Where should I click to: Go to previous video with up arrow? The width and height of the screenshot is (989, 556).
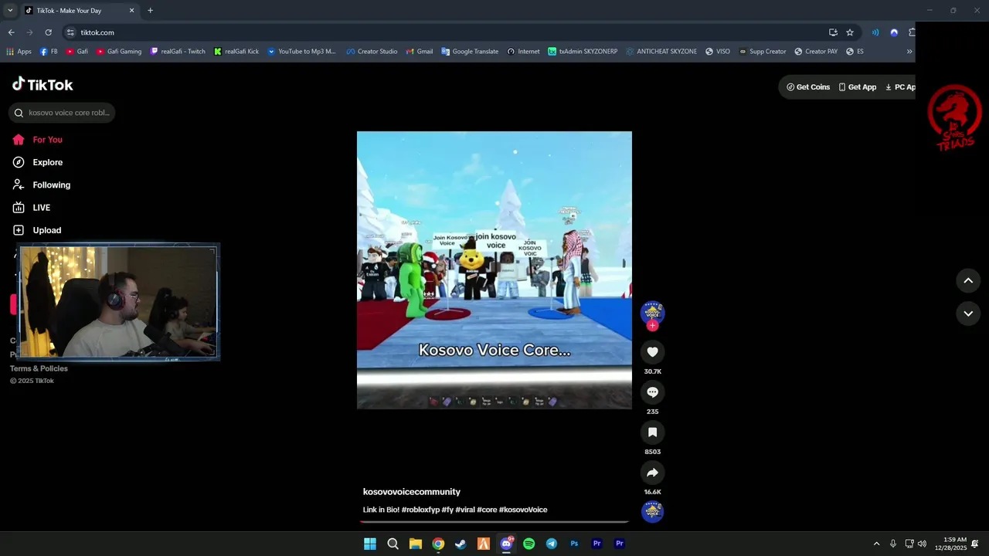pyautogui.click(x=968, y=280)
